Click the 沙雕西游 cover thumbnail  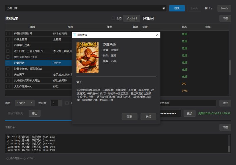(87, 57)
